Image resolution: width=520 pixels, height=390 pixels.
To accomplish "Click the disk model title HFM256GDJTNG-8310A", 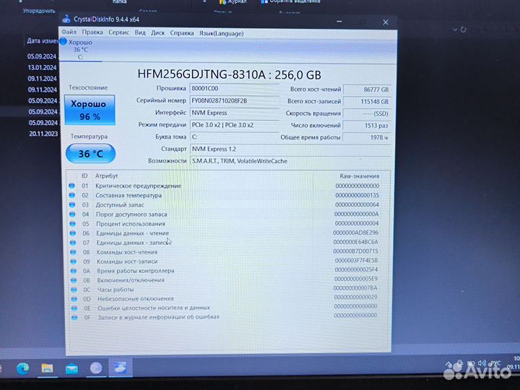I will click(x=201, y=74).
